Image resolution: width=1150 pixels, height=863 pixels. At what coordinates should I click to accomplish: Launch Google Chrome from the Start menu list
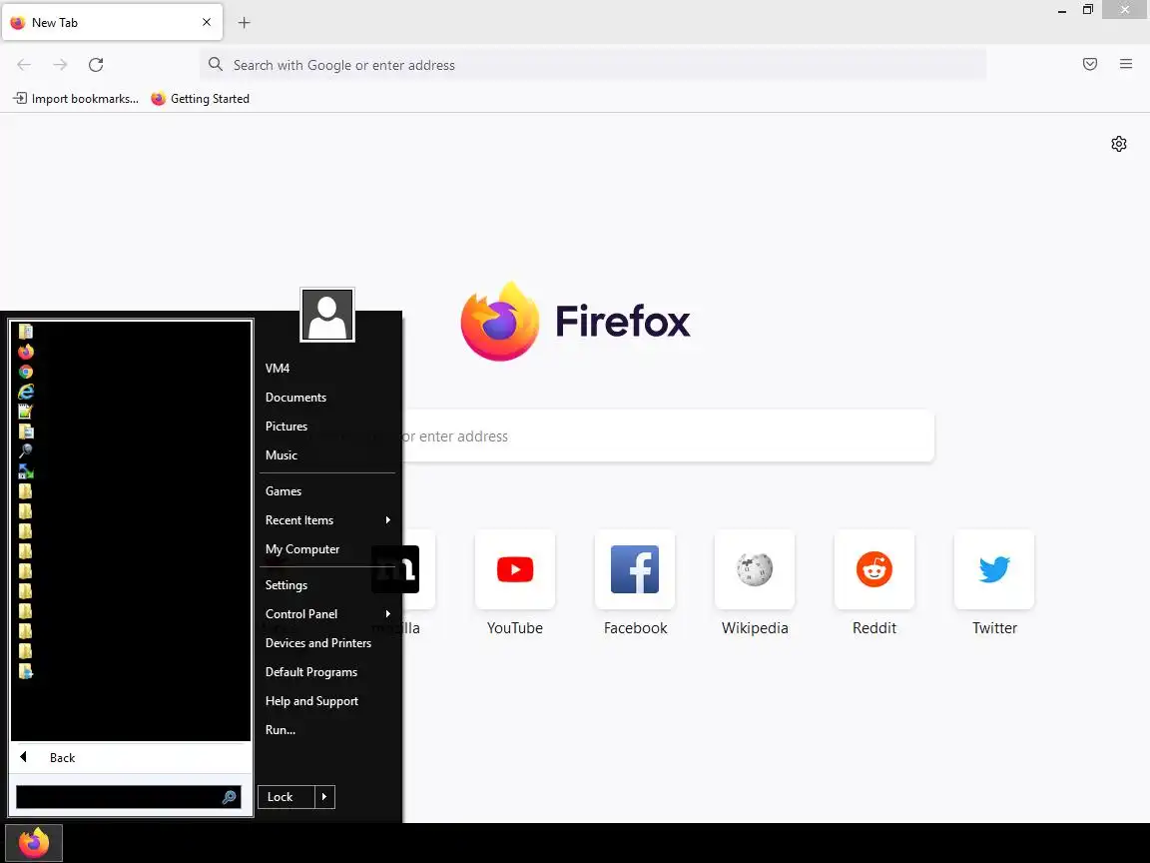(26, 372)
